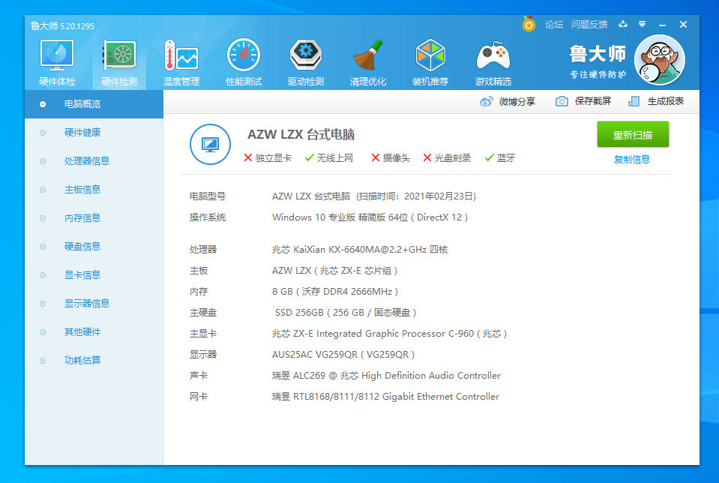Open 装机推荐 software recommendations
The height and width of the screenshot is (483, 719).
click(430, 63)
